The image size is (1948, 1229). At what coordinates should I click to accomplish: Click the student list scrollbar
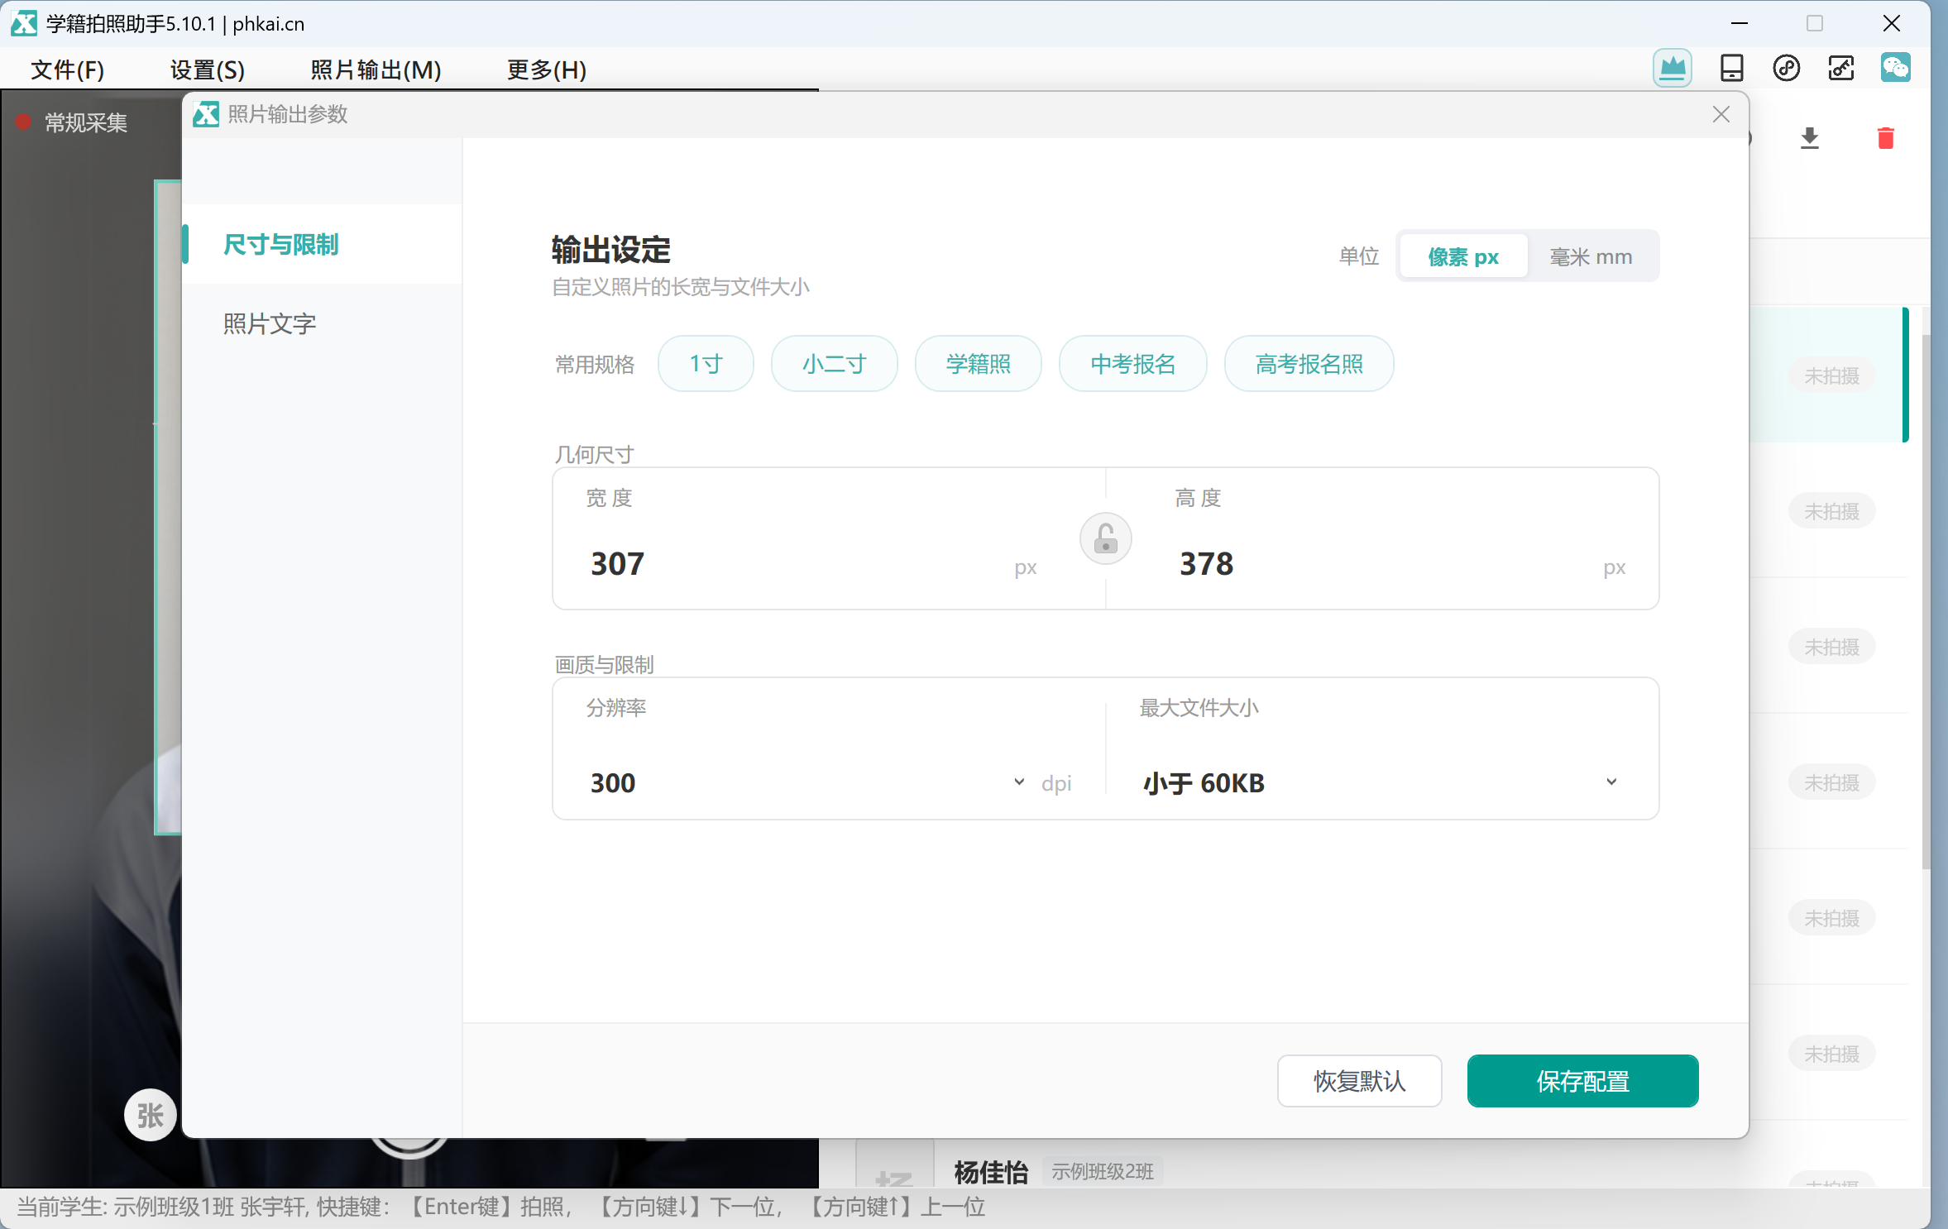(1926, 602)
